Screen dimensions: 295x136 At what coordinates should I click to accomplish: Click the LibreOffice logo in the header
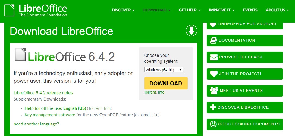(x=36, y=11)
